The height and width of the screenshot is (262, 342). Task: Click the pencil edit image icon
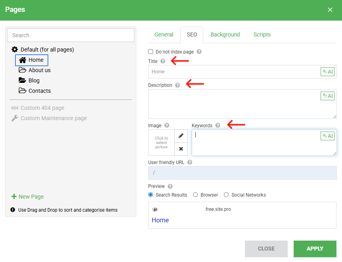coord(181,136)
